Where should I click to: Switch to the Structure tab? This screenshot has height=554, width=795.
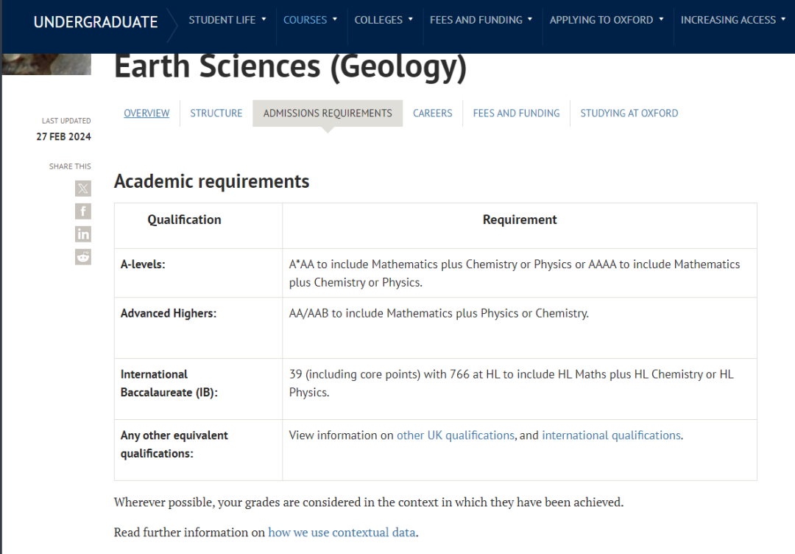point(216,113)
